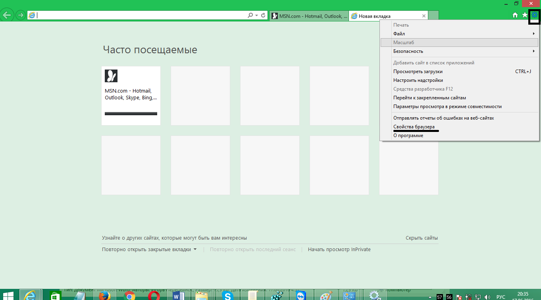Image resolution: width=541 pixels, height=300 pixels.
Task: Expand the address bar autocomplete dropdown arrow
Action: click(257, 15)
